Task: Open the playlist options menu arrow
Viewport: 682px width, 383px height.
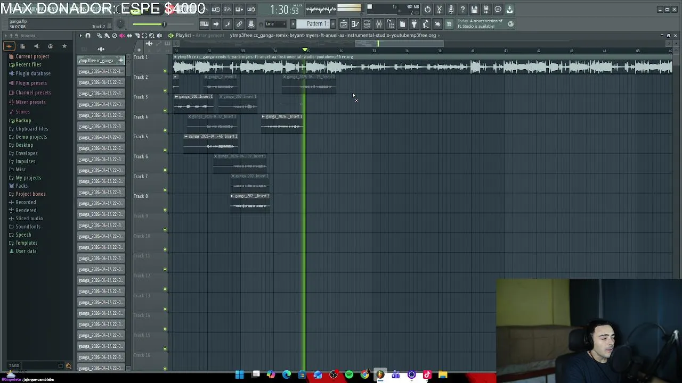Action: click(x=80, y=36)
